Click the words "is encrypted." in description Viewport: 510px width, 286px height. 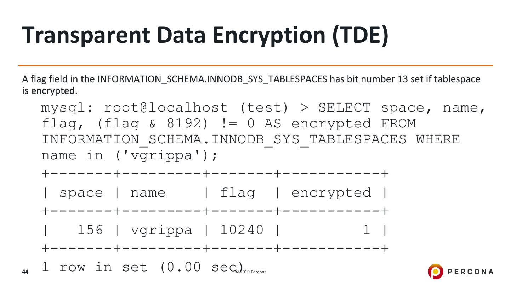49,91
